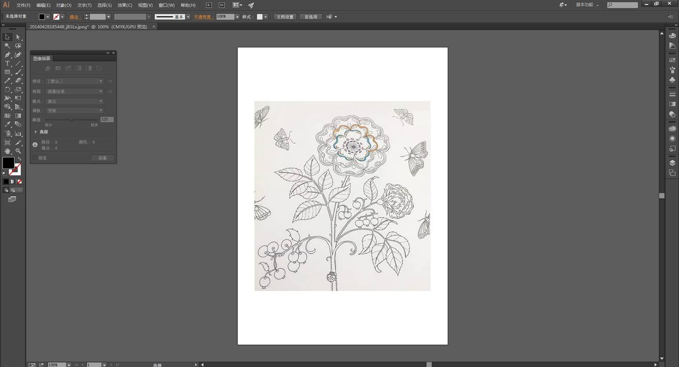Toggle the eye icon beside 视图 dropdown
This screenshot has height=367, width=679.
click(110, 92)
